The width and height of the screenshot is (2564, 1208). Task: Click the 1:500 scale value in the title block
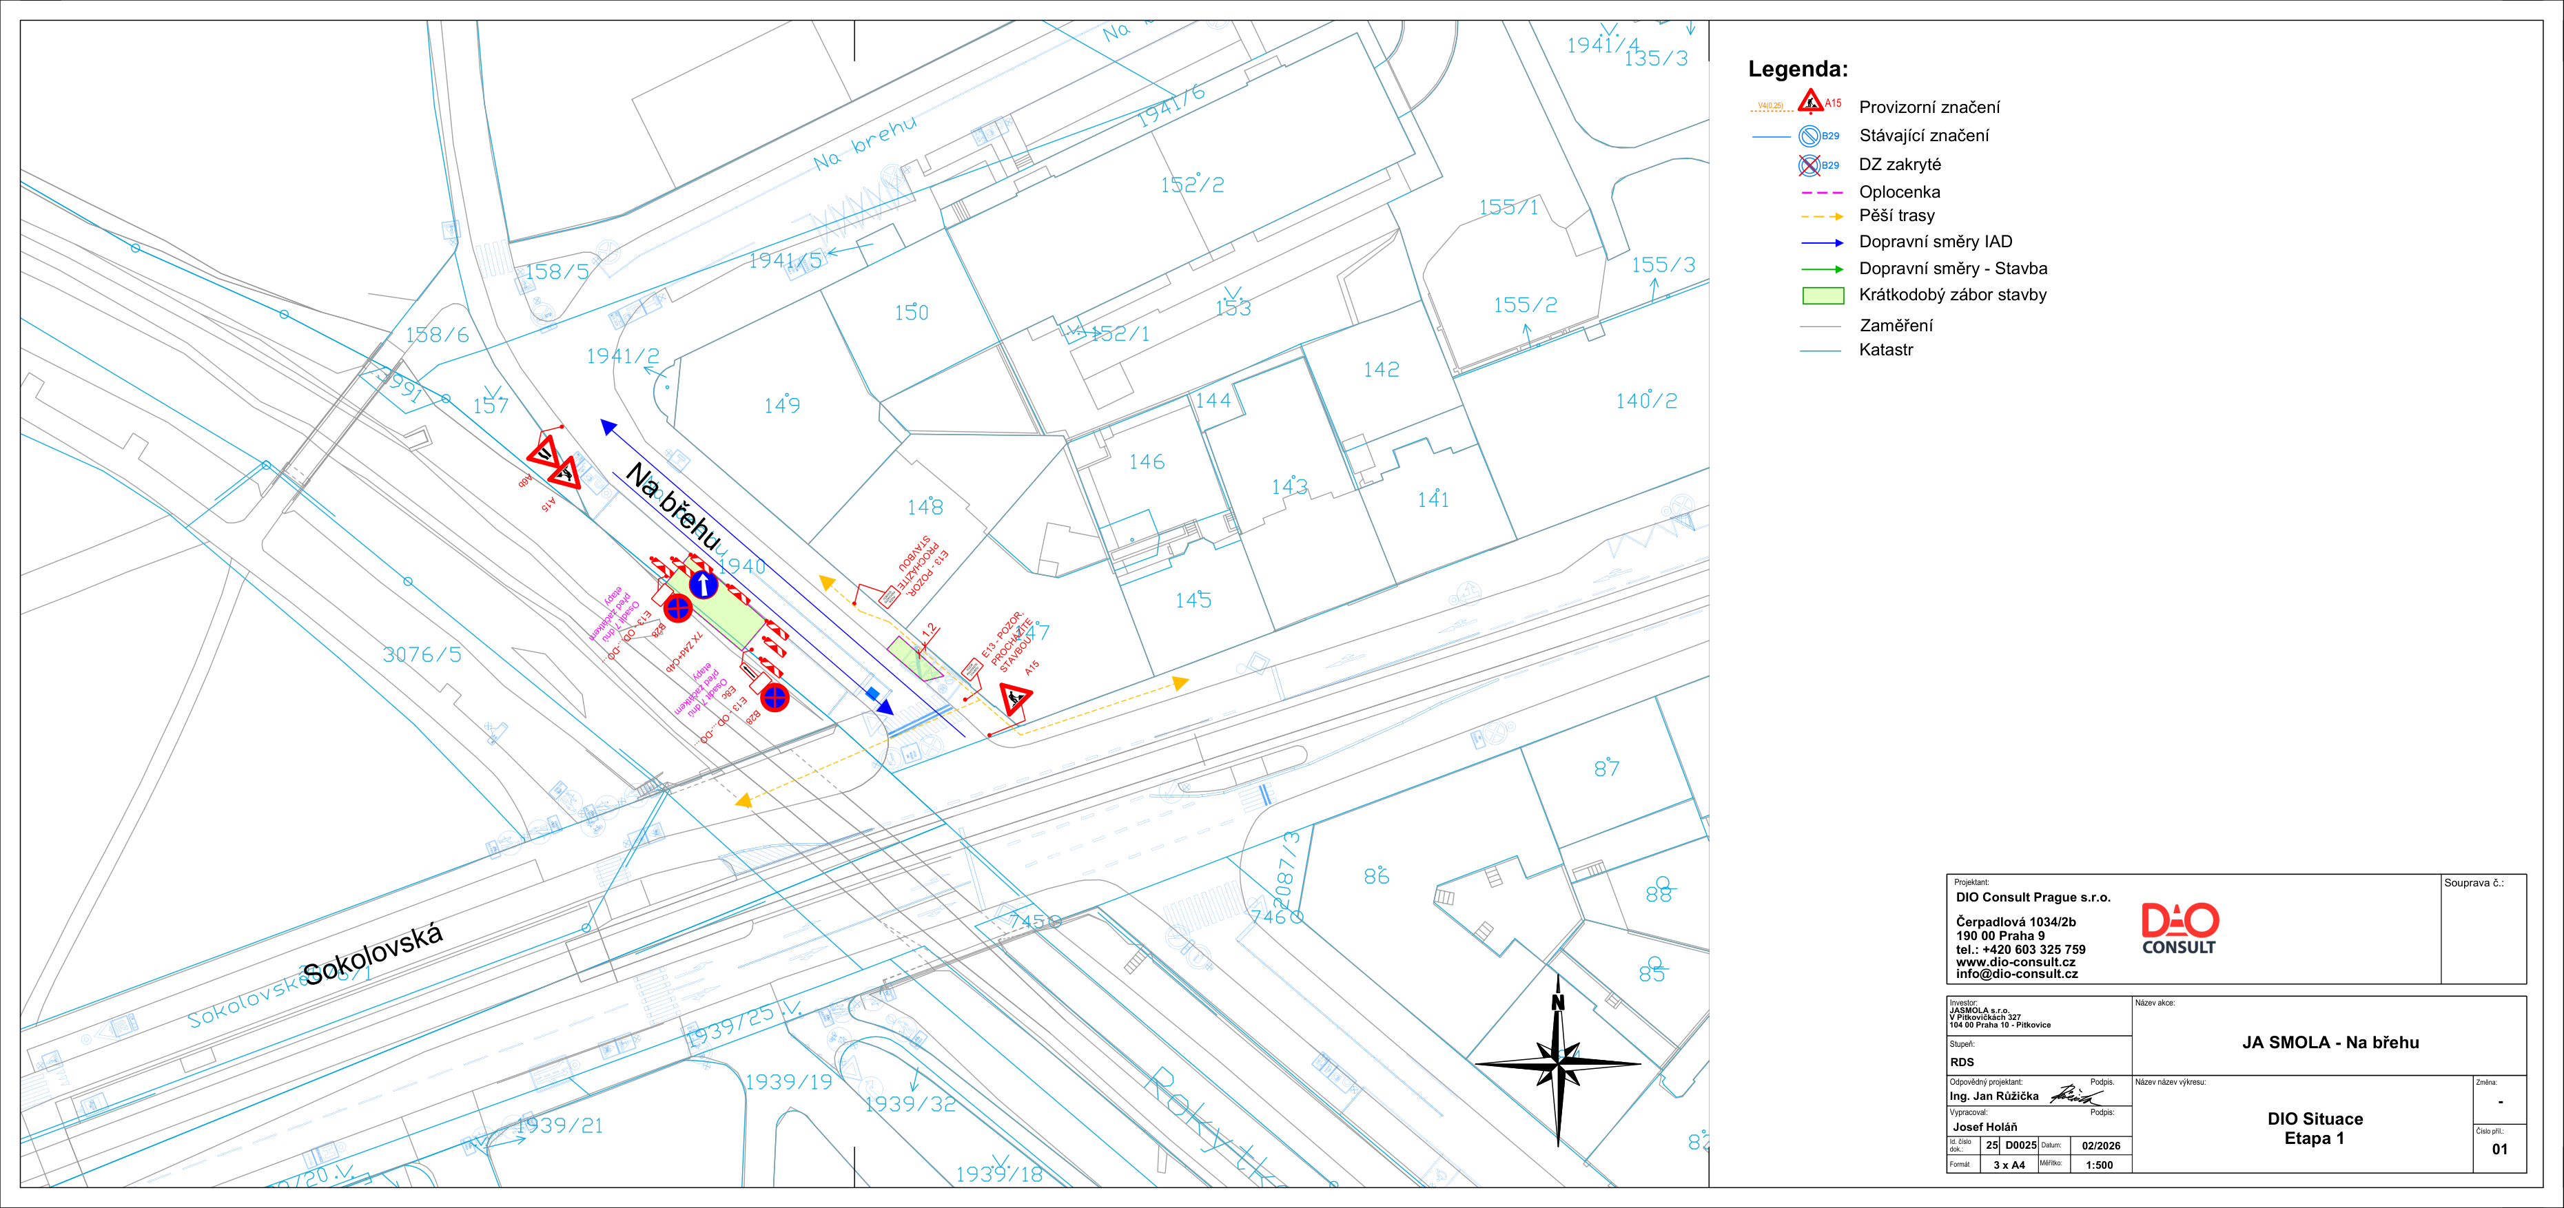[2099, 1165]
